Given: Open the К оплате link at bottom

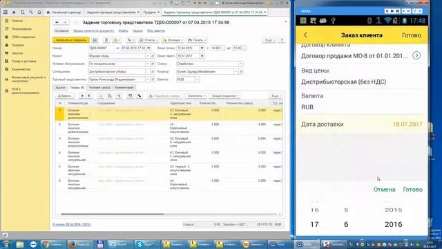Looking at the screenshot, I should (72, 224).
